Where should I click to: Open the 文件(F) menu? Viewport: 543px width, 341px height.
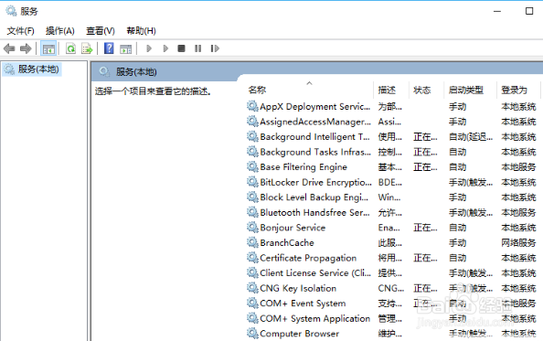tap(21, 31)
